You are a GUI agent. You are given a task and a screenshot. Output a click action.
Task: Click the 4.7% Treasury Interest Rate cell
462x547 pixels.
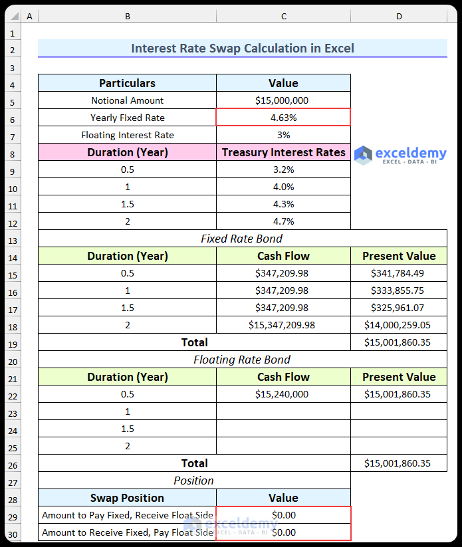click(x=283, y=221)
